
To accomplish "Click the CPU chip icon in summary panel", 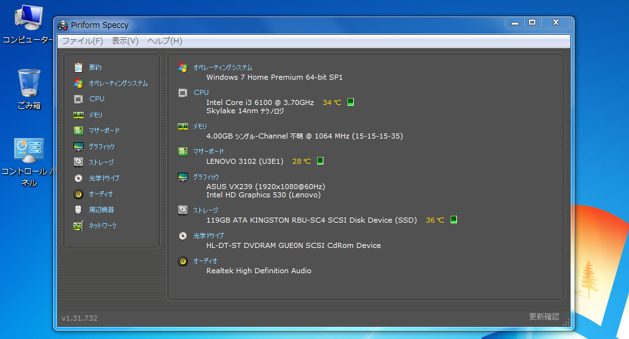I will (182, 93).
